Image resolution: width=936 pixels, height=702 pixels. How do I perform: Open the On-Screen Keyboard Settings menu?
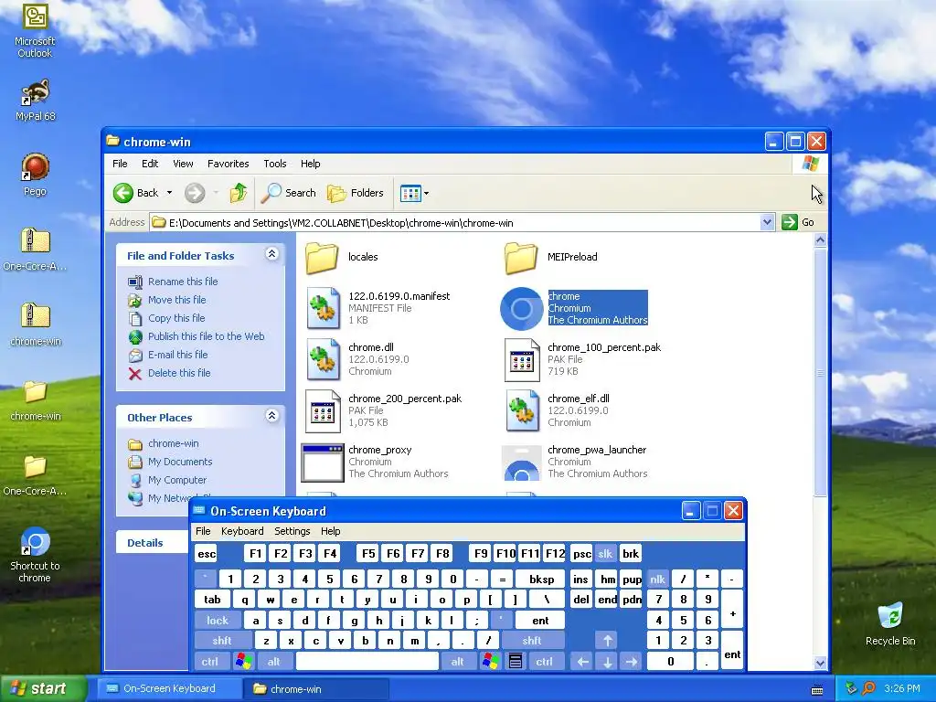[292, 531]
